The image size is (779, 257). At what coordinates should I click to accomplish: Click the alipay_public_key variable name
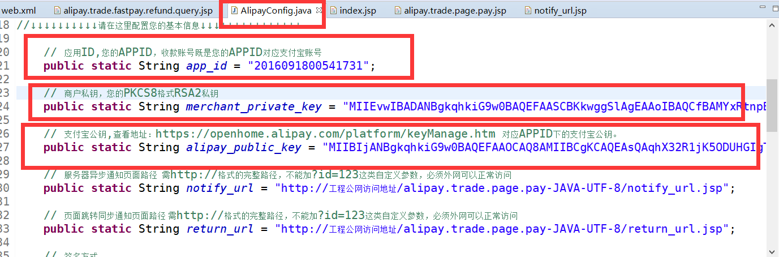tap(243, 147)
